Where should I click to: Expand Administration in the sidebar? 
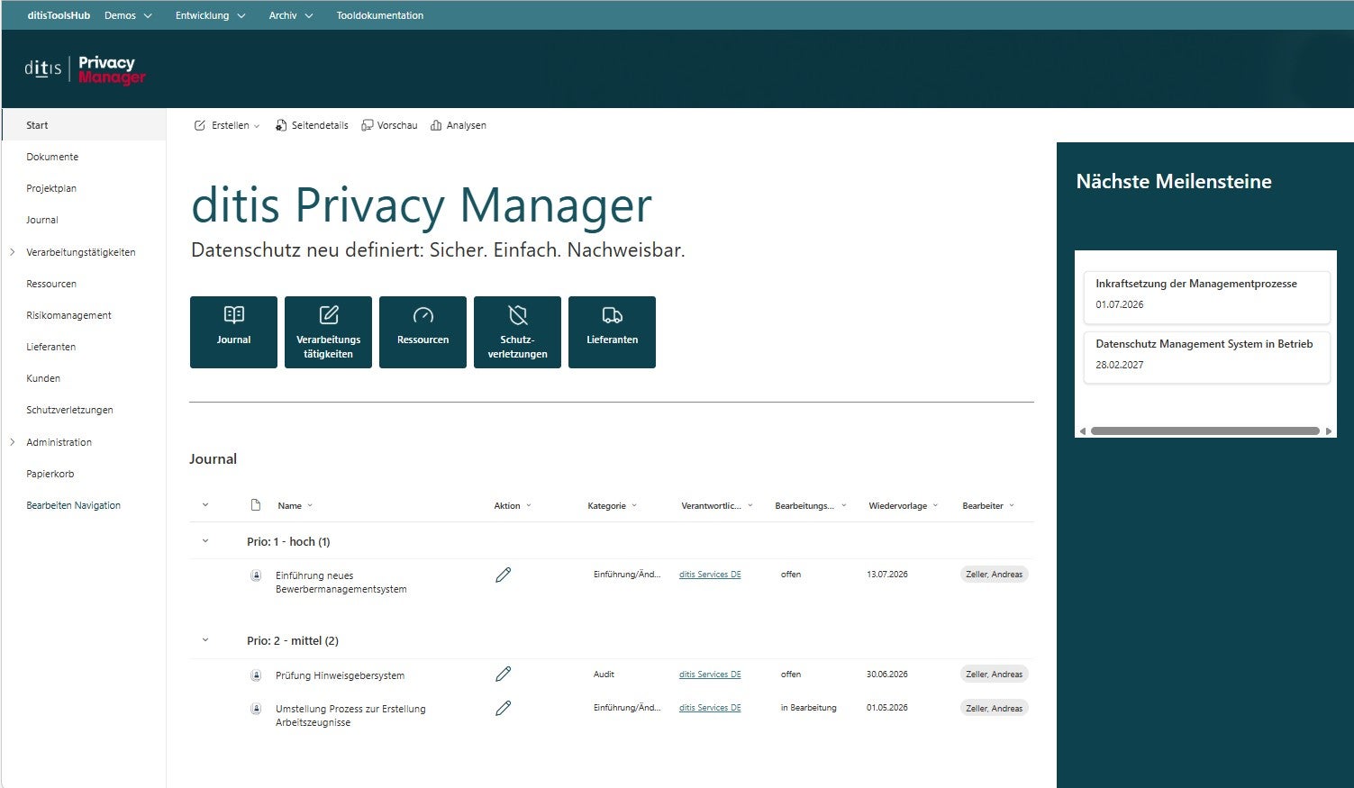pyautogui.click(x=13, y=442)
